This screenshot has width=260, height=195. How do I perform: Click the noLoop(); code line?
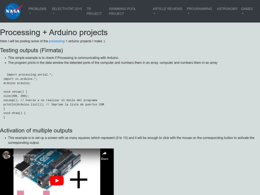click(50, 100)
